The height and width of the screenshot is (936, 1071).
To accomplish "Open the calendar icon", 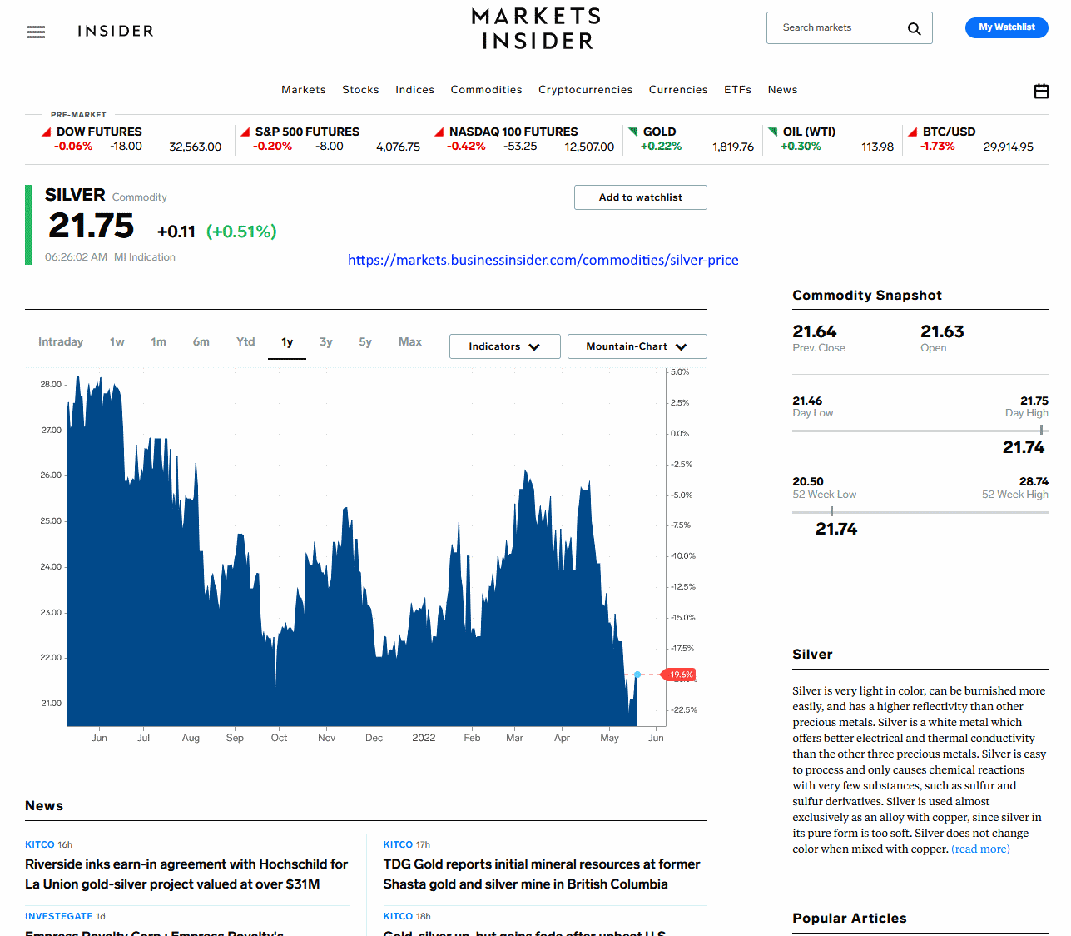I will pos(1041,91).
